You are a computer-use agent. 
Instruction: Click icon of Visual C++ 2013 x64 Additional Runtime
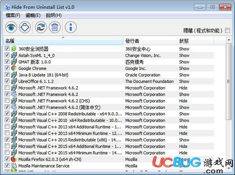pyautogui.click(x=14, y=127)
